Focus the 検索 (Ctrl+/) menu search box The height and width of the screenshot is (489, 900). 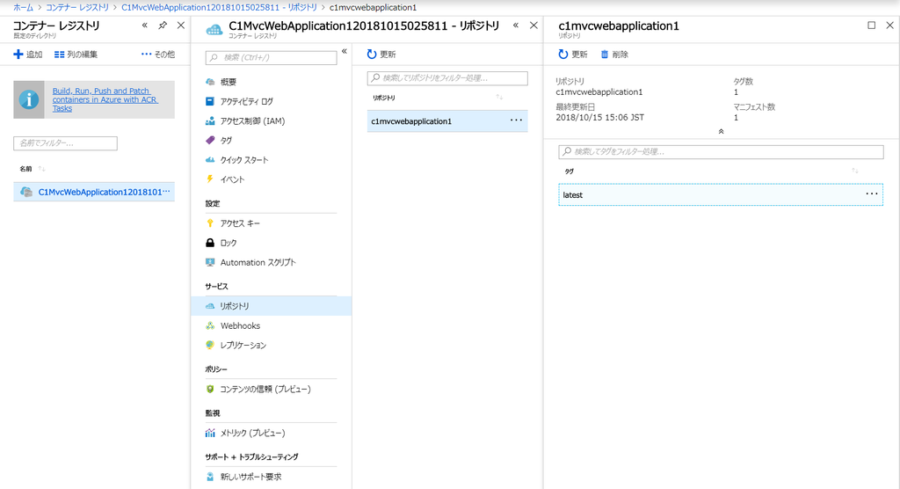tap(271, 57)
